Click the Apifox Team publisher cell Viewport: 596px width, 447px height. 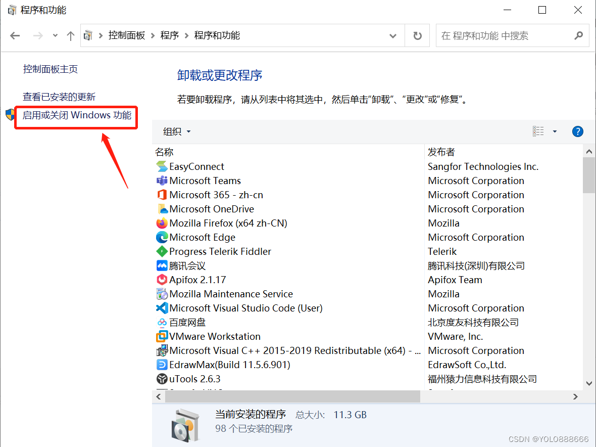tap(455, 280)
